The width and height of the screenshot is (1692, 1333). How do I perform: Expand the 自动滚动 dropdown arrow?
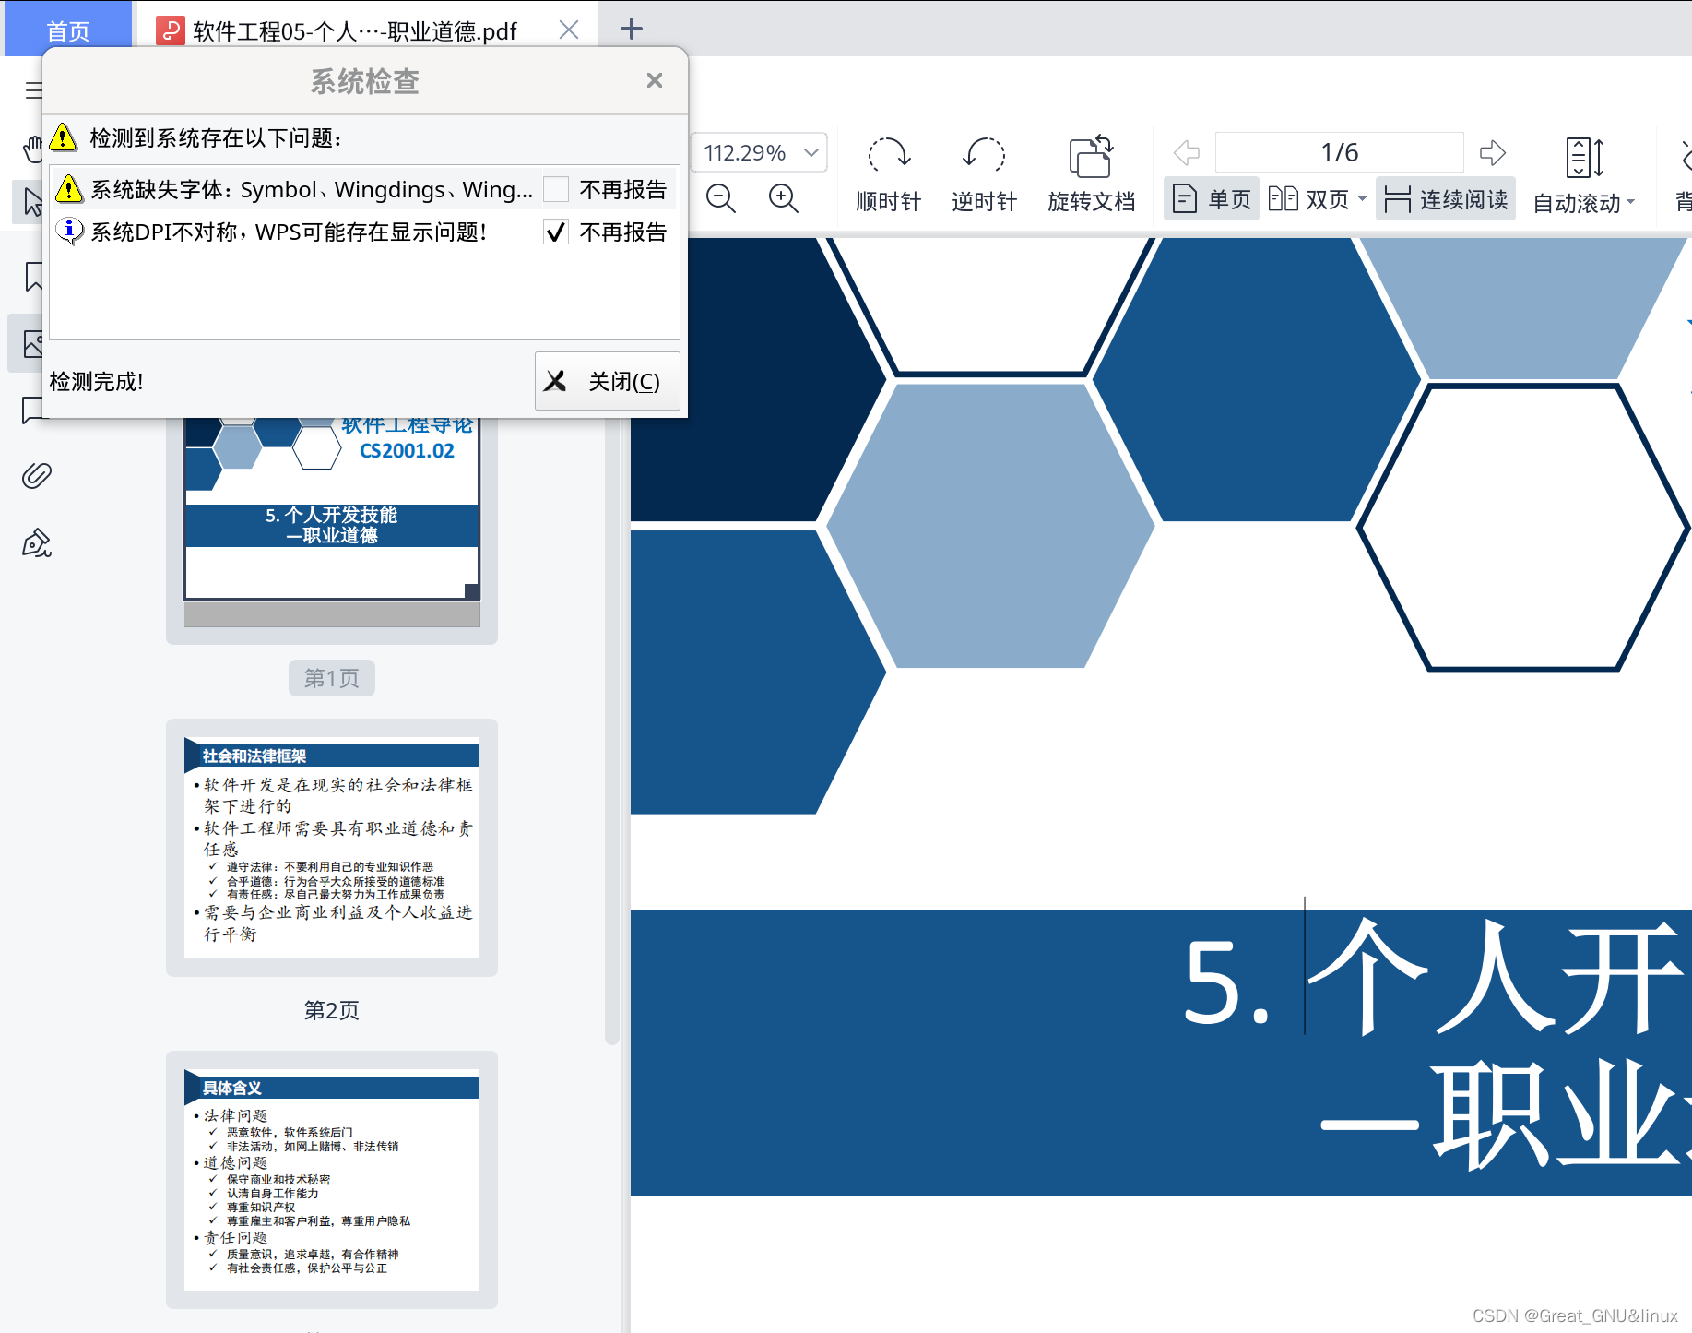tap(1630, 202)
